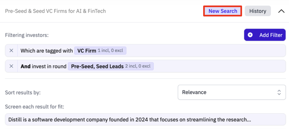This screenshot has width=289, height=129.
Task: Click the Distill screening description field
Action: click(145, 119)
